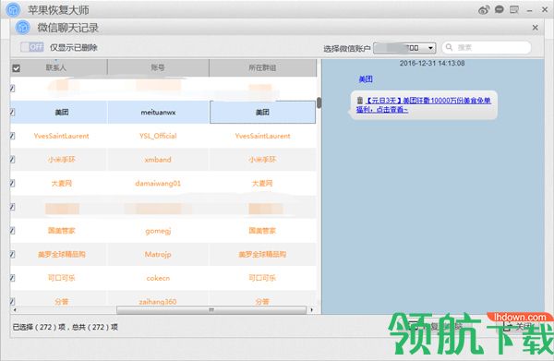
Task: Select the Matrojp account cell
Action: tap(158, 254)
